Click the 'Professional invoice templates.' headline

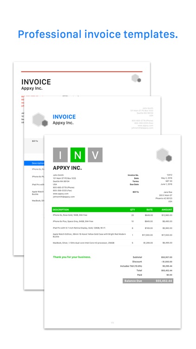click(98, 34)
